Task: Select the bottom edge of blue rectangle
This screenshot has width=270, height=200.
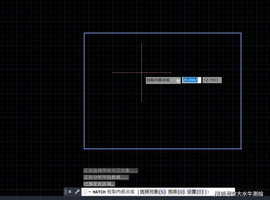Action: [x=162, y=149]
